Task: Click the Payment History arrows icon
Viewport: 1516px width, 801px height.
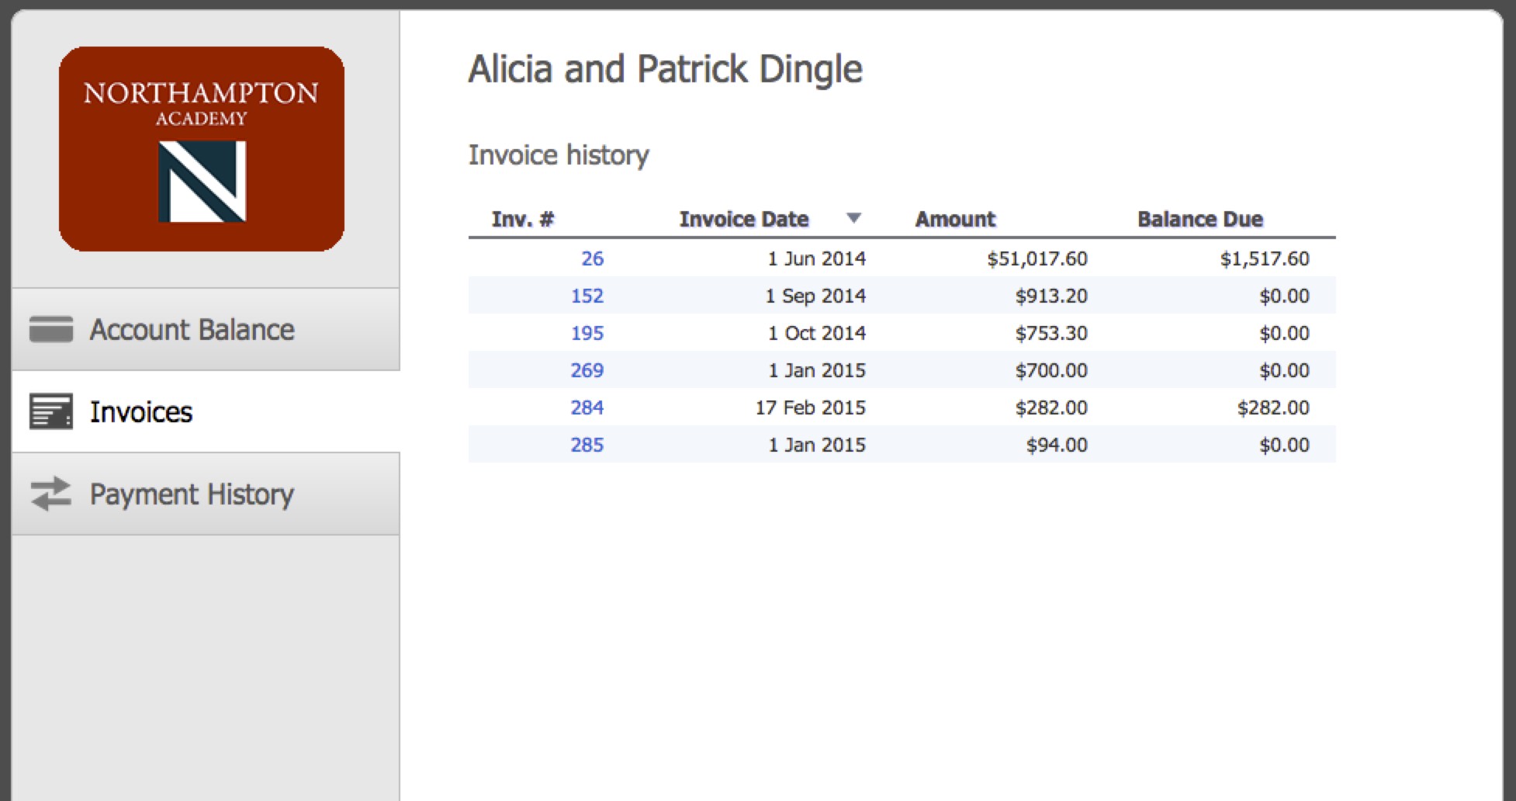Action: click(51, 494)
